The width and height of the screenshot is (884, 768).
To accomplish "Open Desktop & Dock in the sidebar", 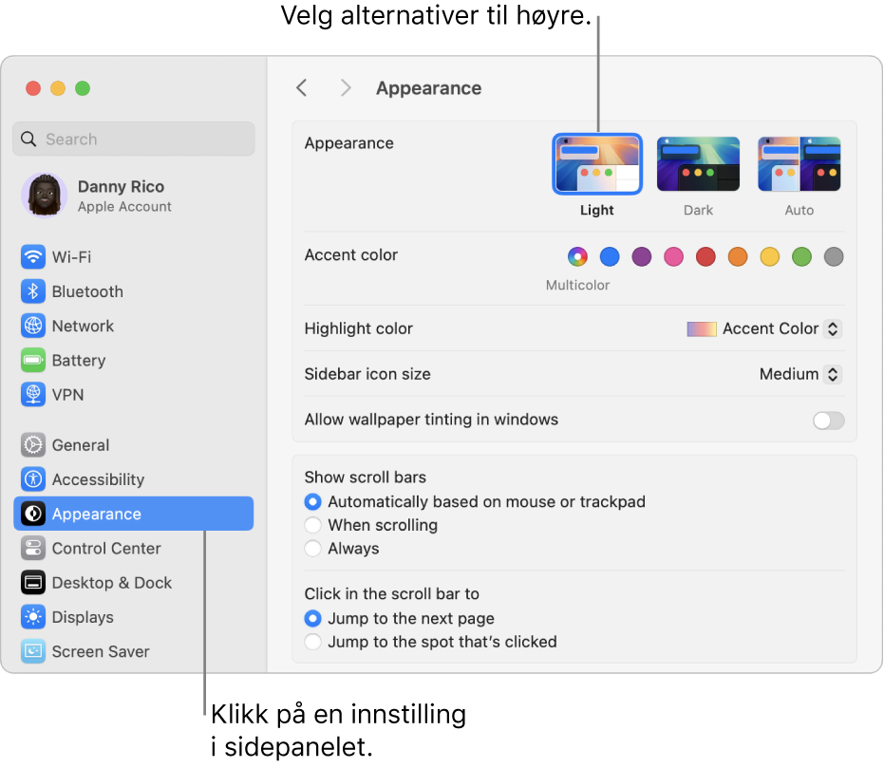I will (x=111, y=583).
